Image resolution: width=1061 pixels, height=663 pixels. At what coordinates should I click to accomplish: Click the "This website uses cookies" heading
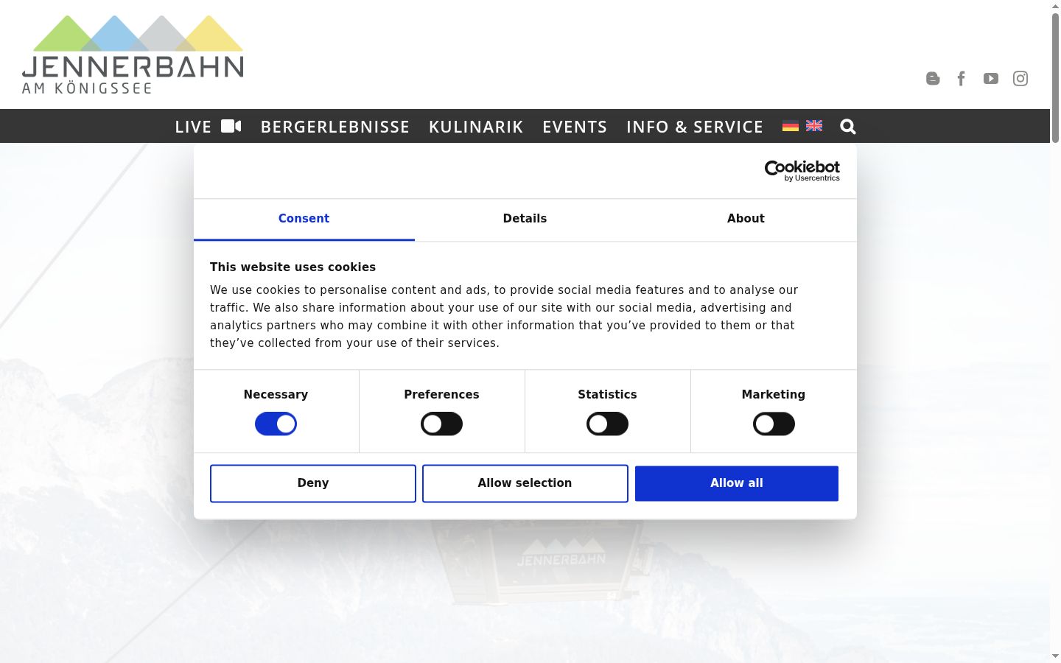[293, 267]
